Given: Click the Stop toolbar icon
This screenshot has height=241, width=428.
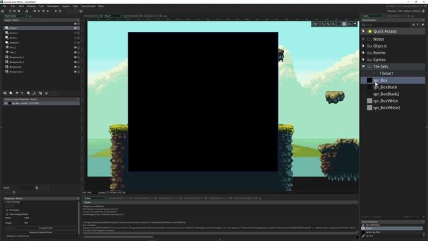Looking at the screenshot, I should (x=43, y=11).
